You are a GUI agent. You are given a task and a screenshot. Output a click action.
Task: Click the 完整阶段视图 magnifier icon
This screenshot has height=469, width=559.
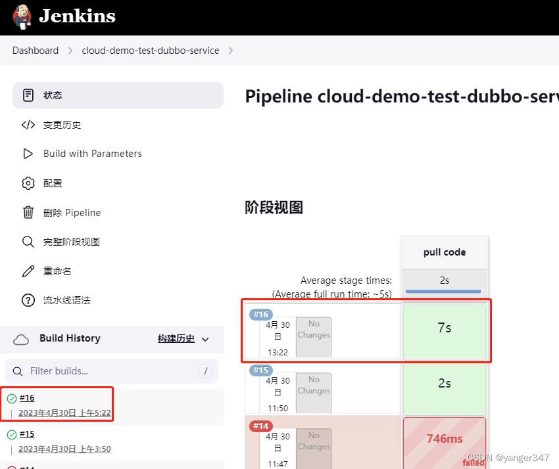(28, 242)
